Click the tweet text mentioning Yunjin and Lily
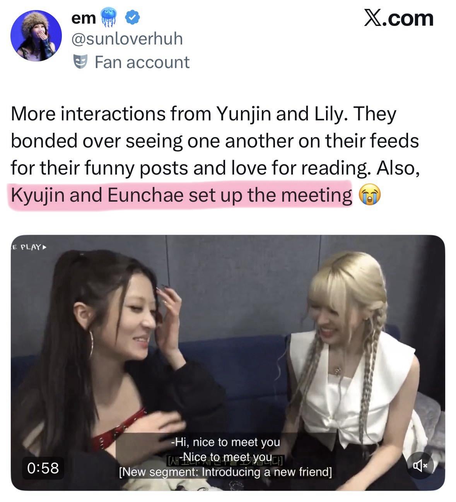This screenshot has width=456, height=502. point(215,154)
